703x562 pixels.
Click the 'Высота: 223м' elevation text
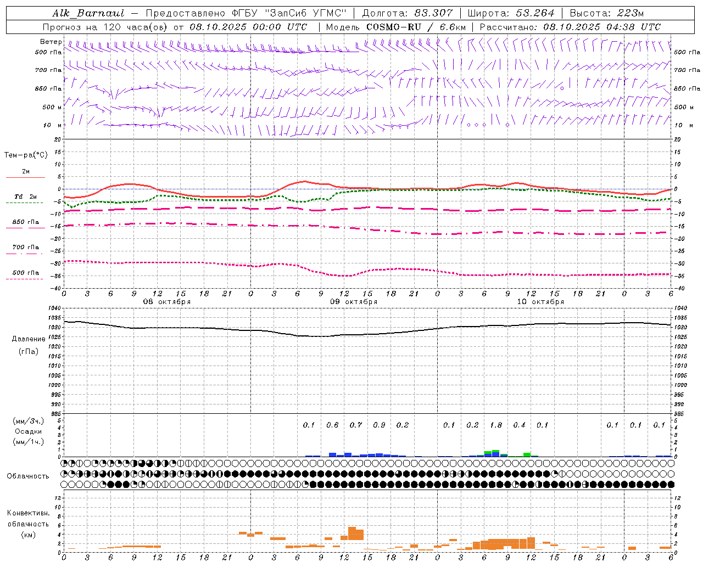tap(606, 13)
